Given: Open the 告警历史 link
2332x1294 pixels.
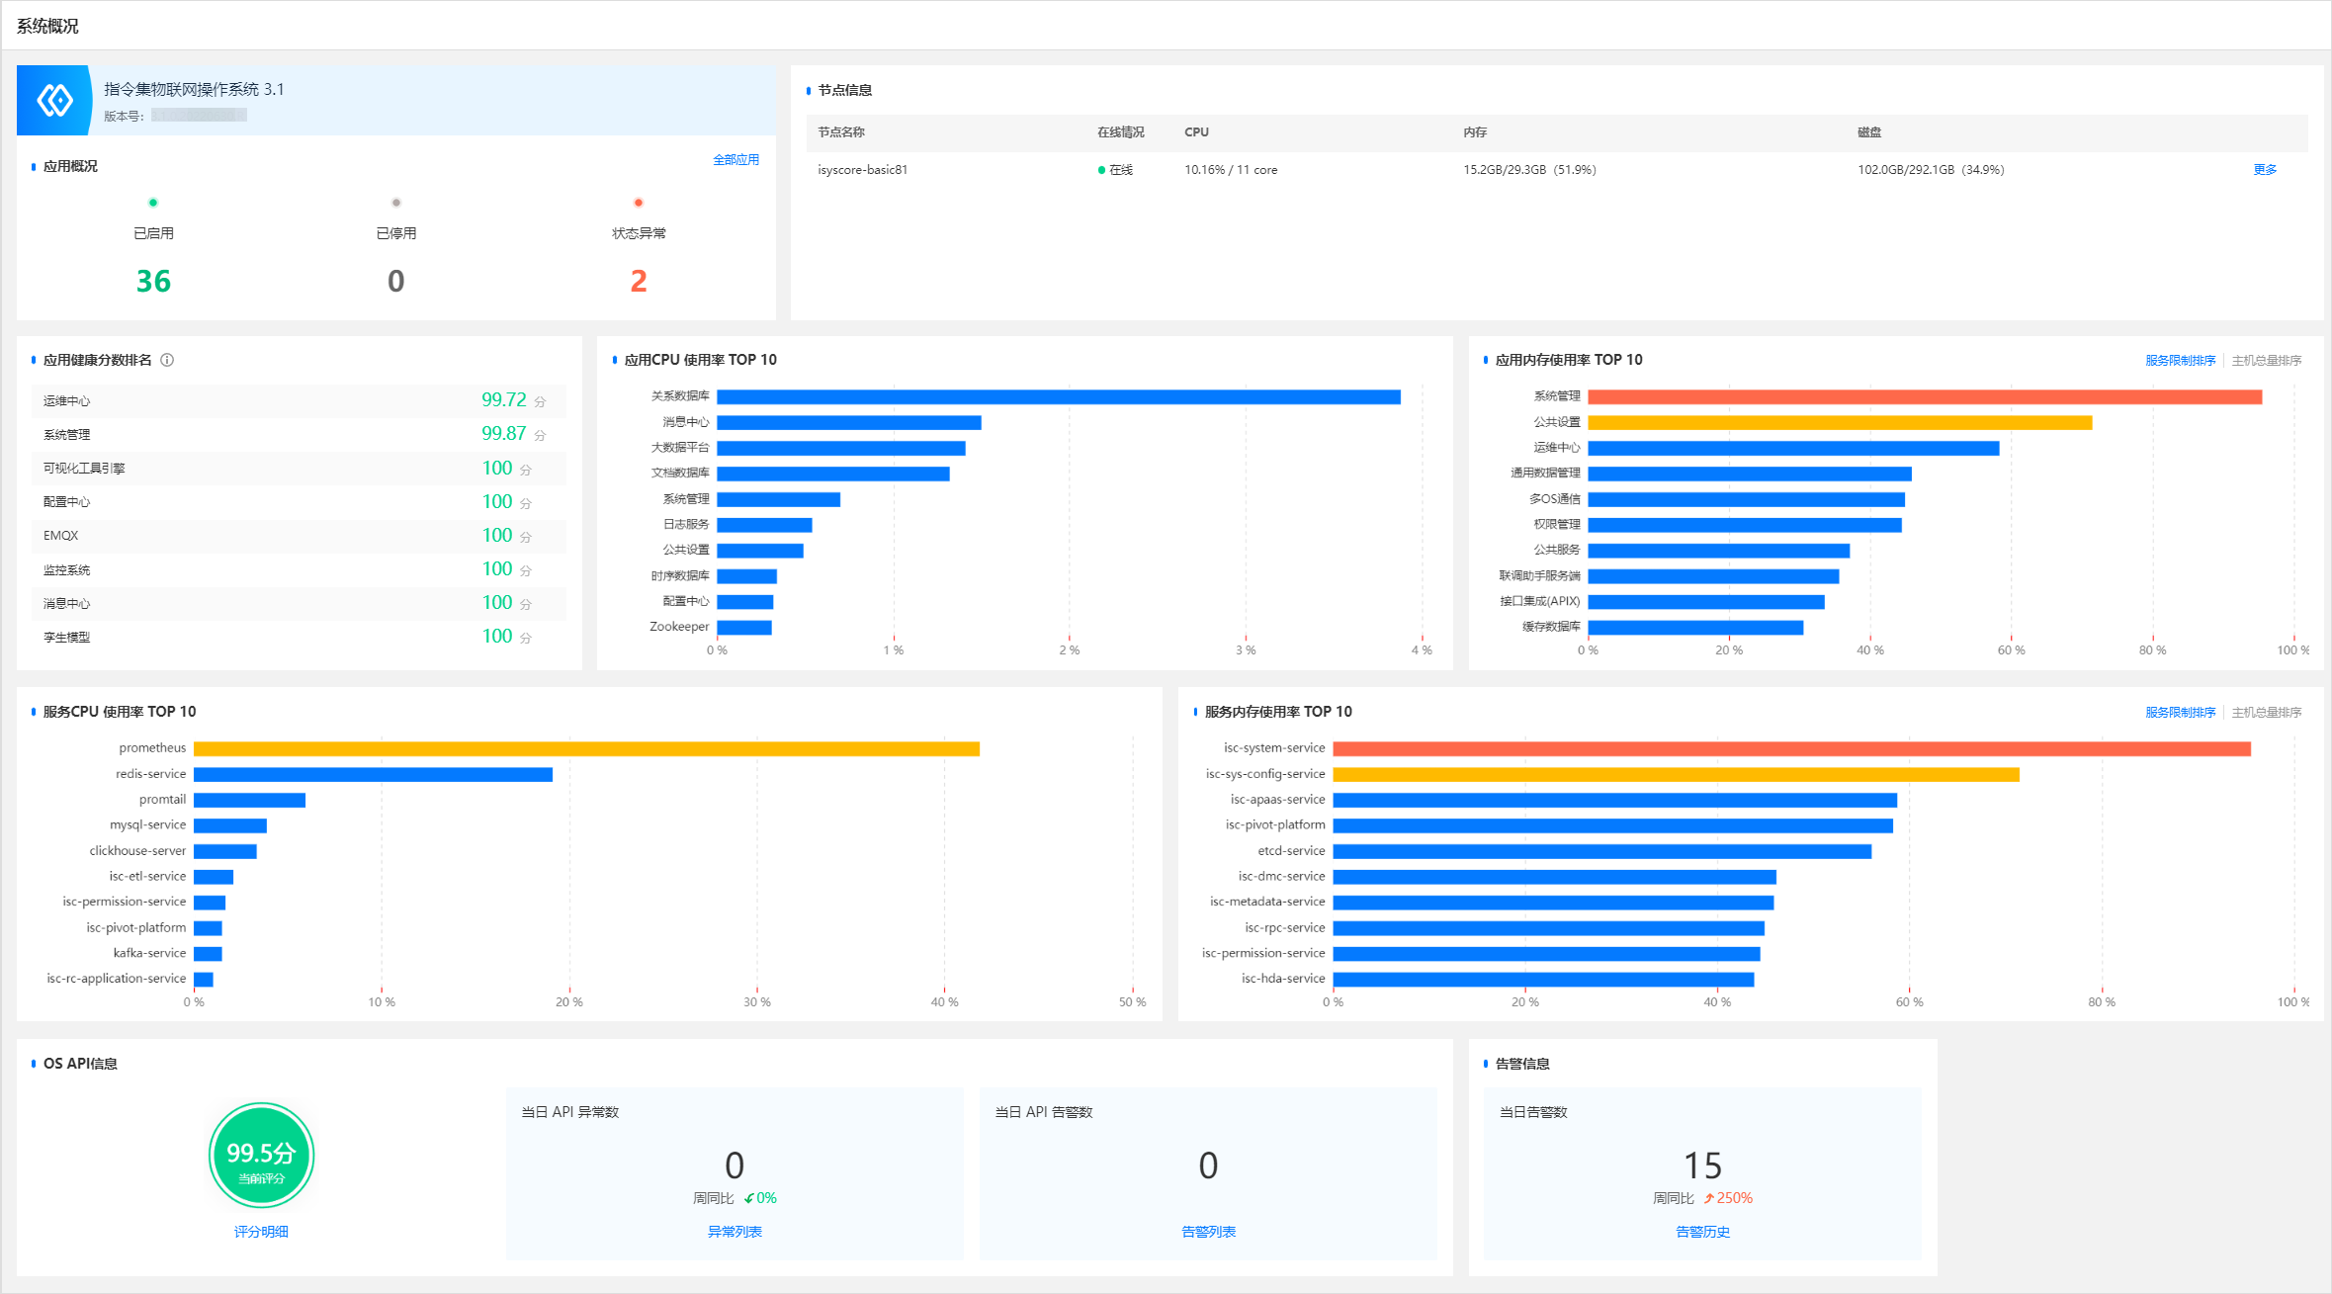Looking at the screenshot, I should pos(1702,1232).
